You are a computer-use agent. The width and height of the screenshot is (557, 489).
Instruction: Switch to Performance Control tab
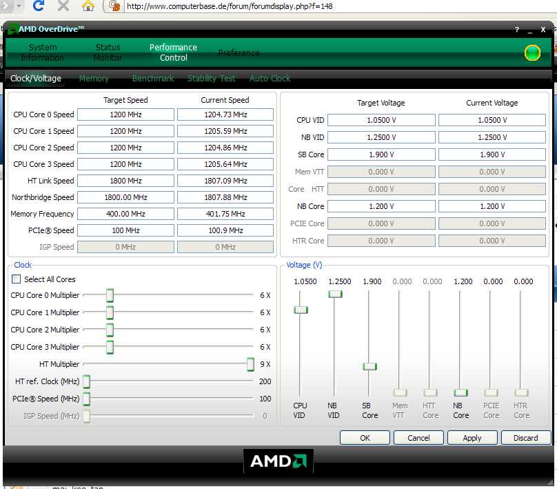pyautogui.click(x=173, y=52)
